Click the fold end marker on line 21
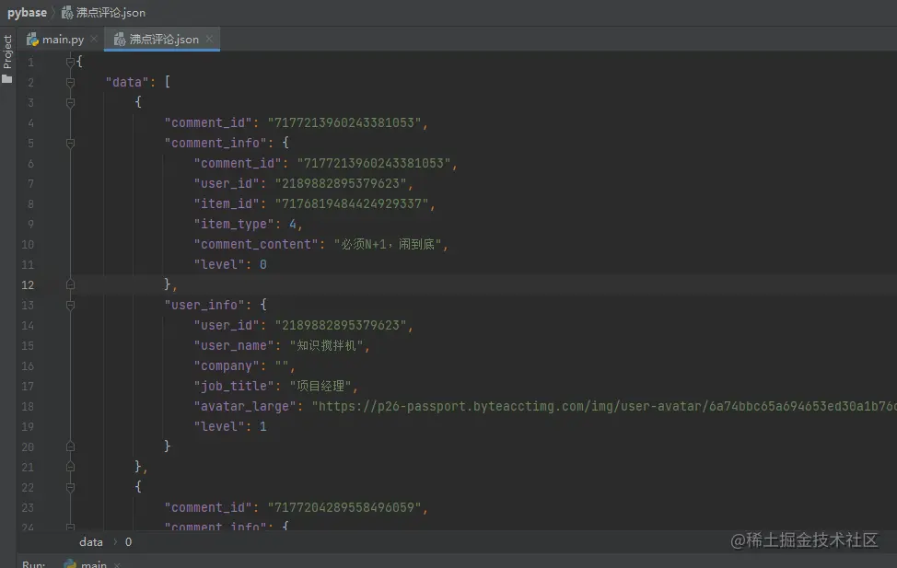Screen dimensions: 897x568 (70, 467)
